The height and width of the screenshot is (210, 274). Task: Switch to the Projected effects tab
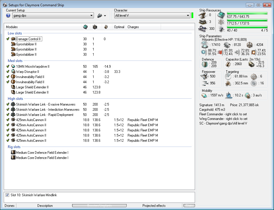coord(154,206)
